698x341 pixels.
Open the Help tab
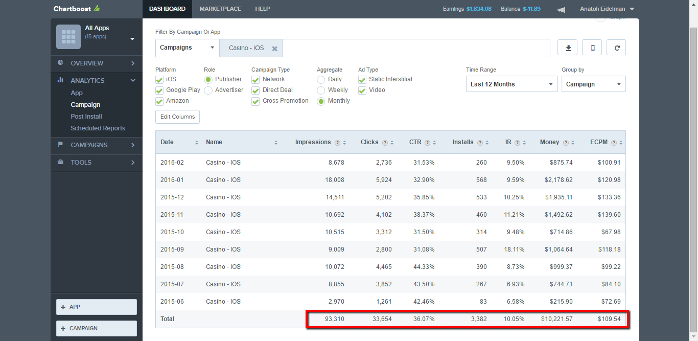pos(262,9)
